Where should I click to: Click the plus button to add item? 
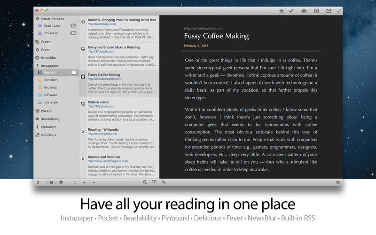point(85,182)
